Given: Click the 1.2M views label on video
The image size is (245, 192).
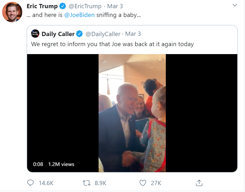Looking at the screenshot, I should 61,164.
